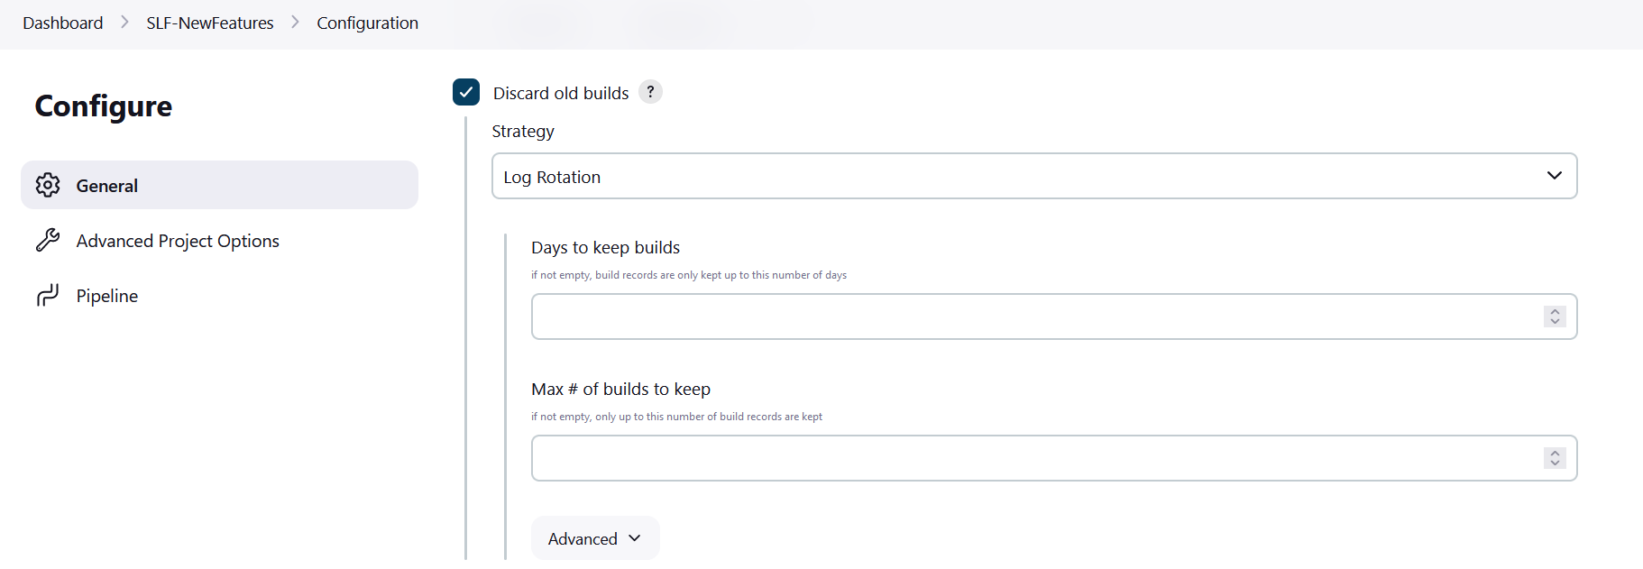The image size is (1643, 569).
Task: Increment the Max # of builds to keep
Action: coord(1555,453)
